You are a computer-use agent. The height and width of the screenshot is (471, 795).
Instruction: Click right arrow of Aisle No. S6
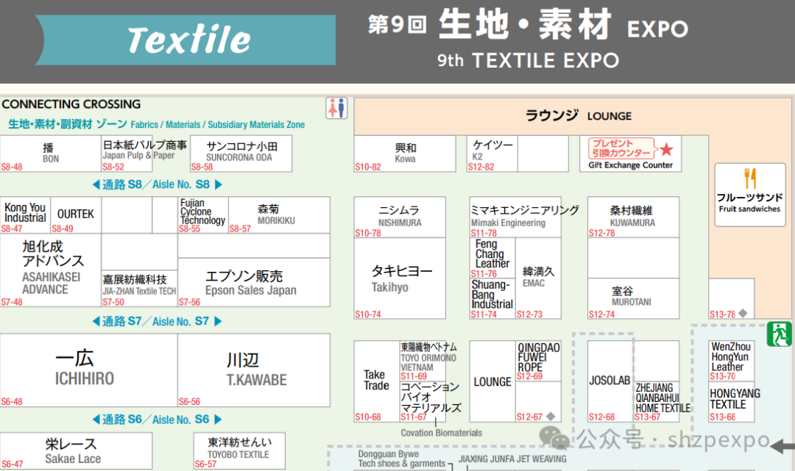(x=219, y=420)
